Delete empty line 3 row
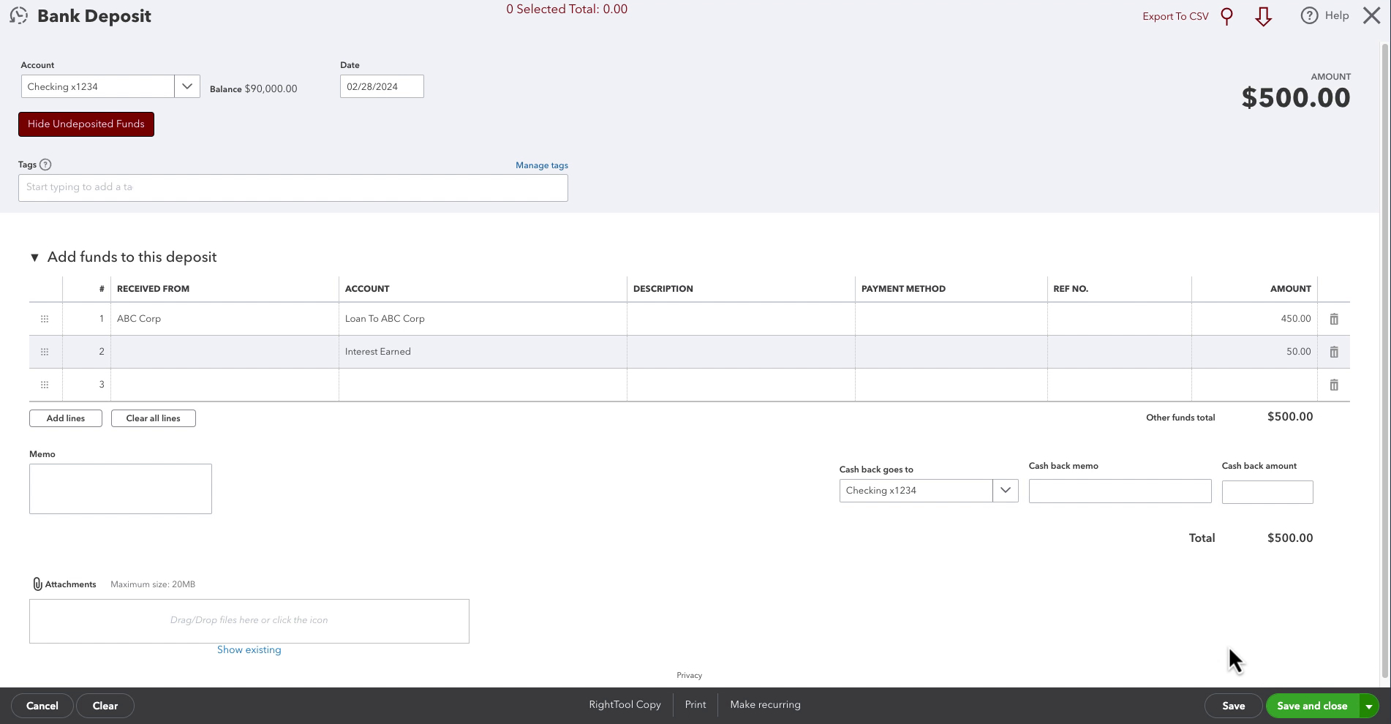Image resolution: width=1391 pixels, height=724 pixels. click(x=1334, y=385)
